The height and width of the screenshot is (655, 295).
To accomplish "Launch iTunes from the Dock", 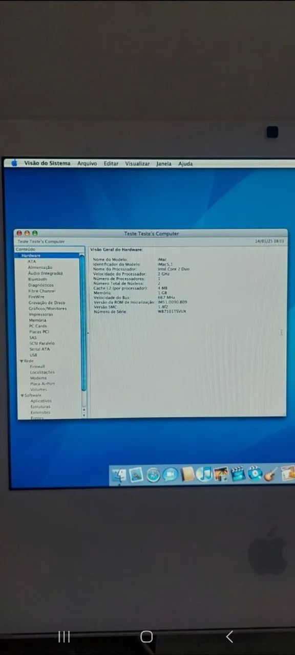I will point(204,475).
